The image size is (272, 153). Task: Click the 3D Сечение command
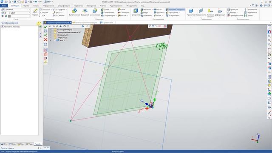point(59,15)
